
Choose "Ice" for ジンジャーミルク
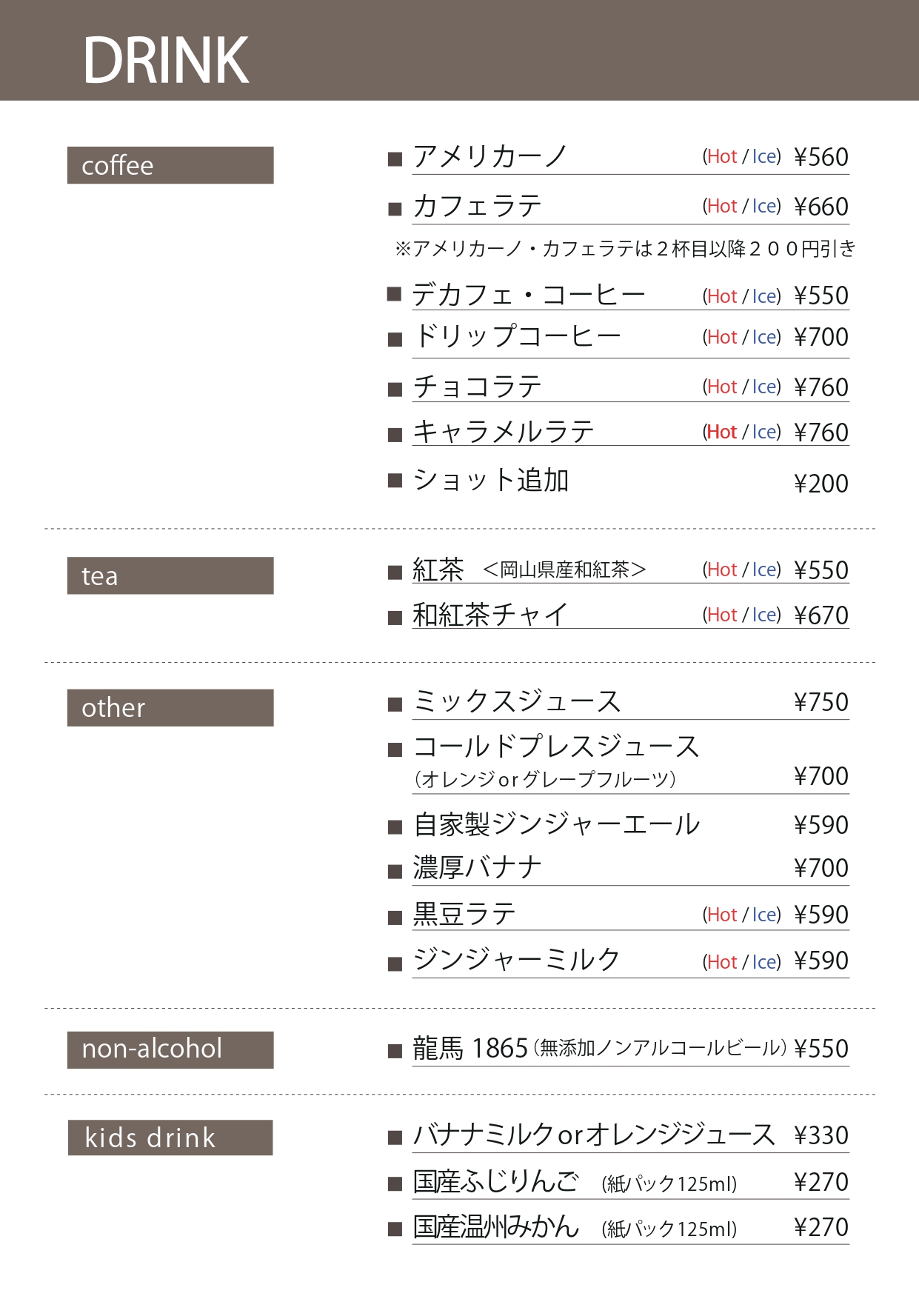765,962
